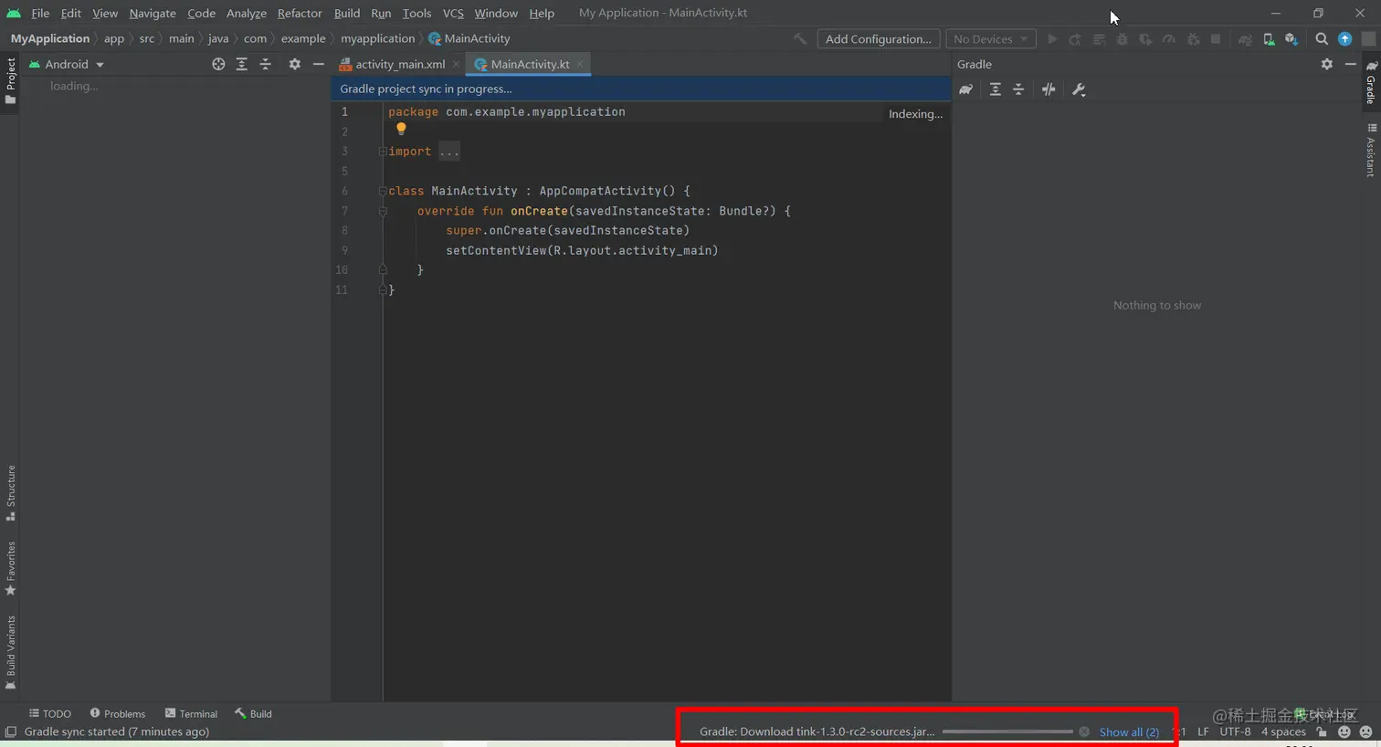Click the Stop square icon

(1216, 39)
